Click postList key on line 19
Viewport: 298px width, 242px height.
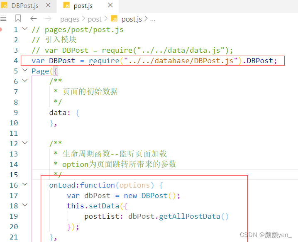[102, 216]
